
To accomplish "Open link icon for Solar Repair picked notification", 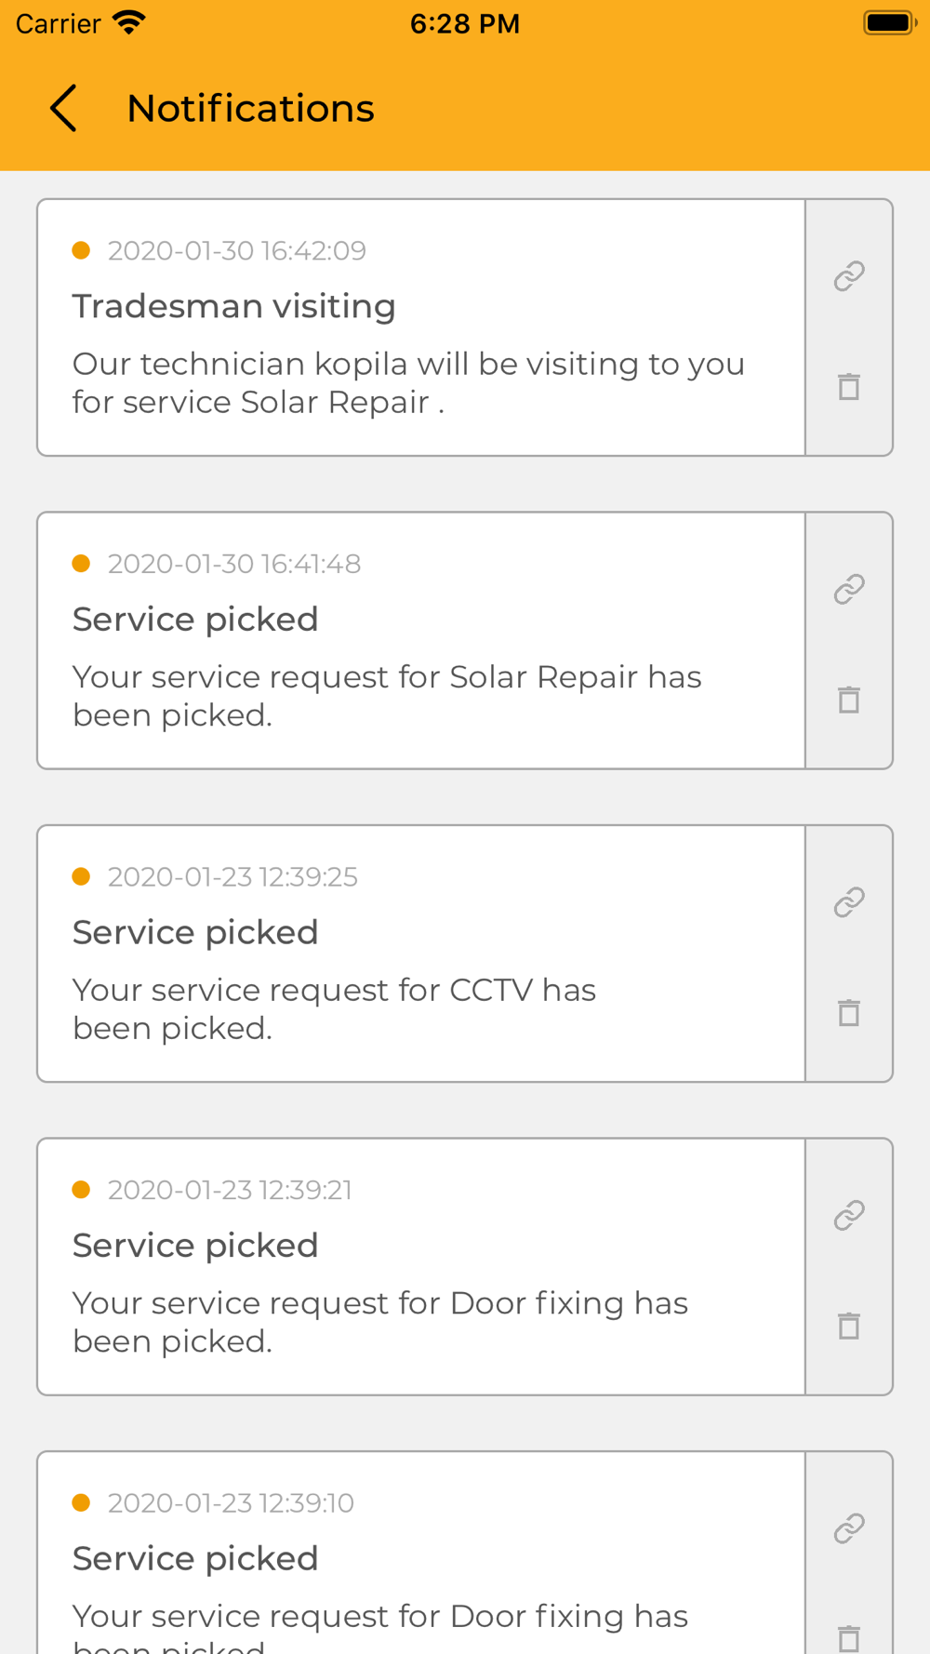I will [x=849, y=589].
